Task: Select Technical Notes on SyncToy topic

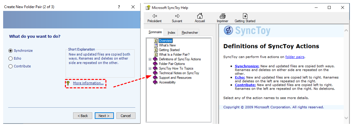Action: coord(179,73)
